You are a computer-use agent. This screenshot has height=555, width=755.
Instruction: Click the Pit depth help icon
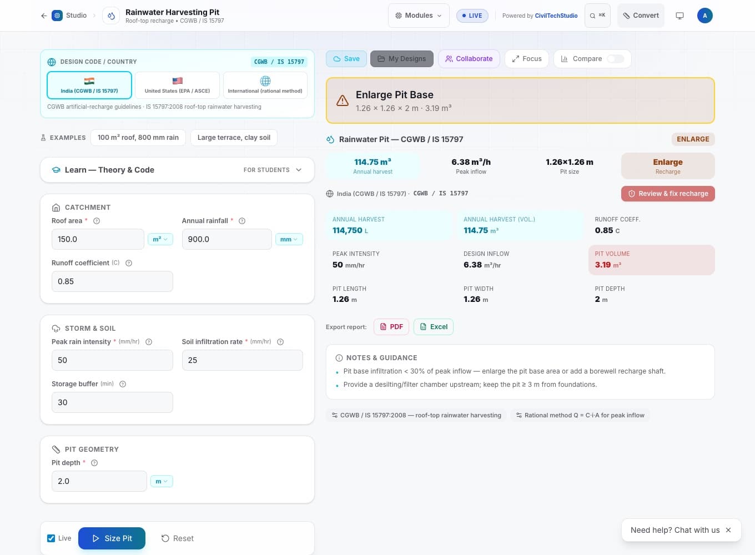94,463
